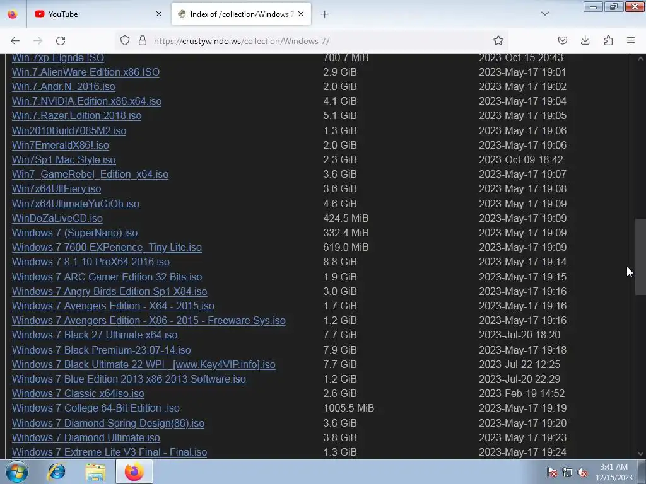The image size is (646, 484).
Task: Click Windows 7 College 64-Bit Edition .iso
Action: 96,408
